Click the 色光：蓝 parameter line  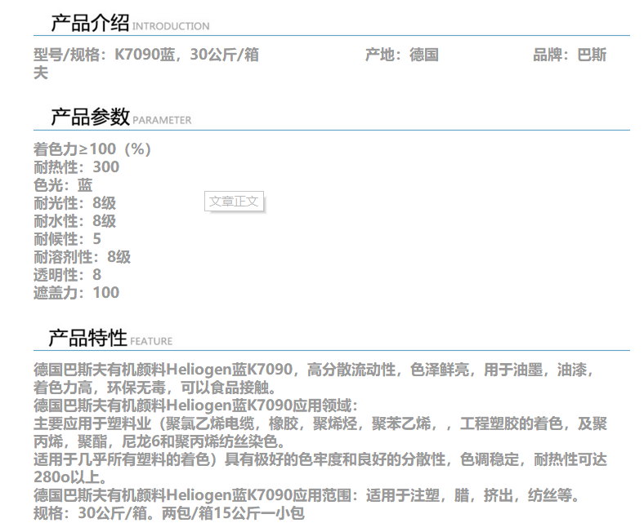pos(63,185)
